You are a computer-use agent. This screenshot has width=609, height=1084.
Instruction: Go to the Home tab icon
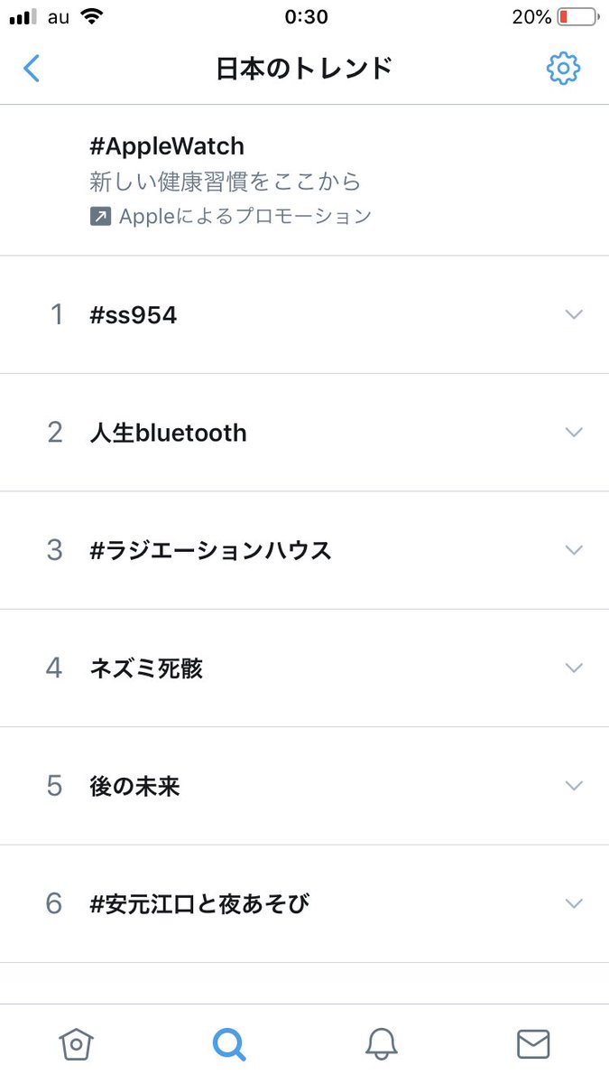[77, 1044]
